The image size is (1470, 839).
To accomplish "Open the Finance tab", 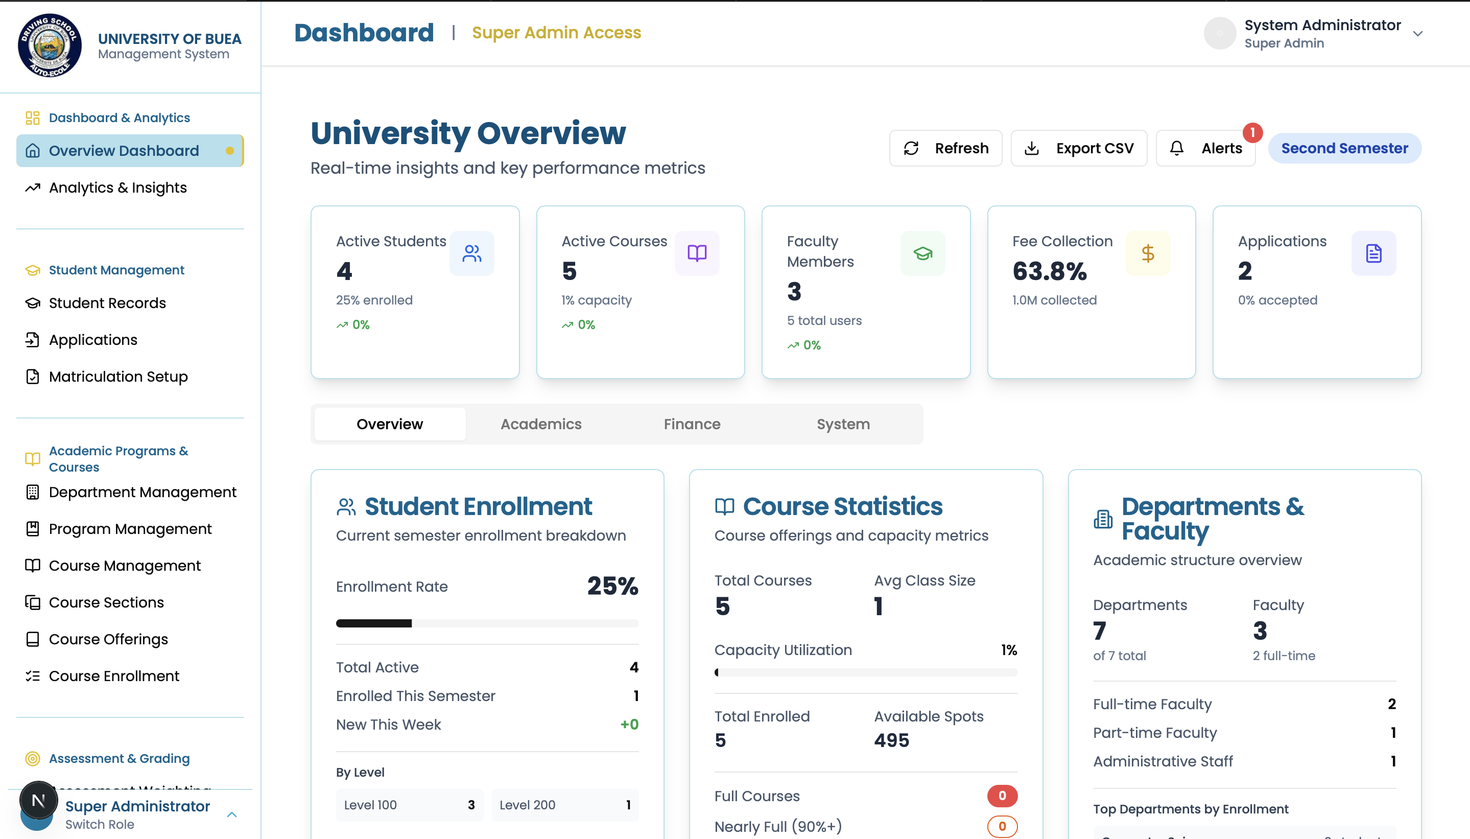I will click(x=692, y=424).
